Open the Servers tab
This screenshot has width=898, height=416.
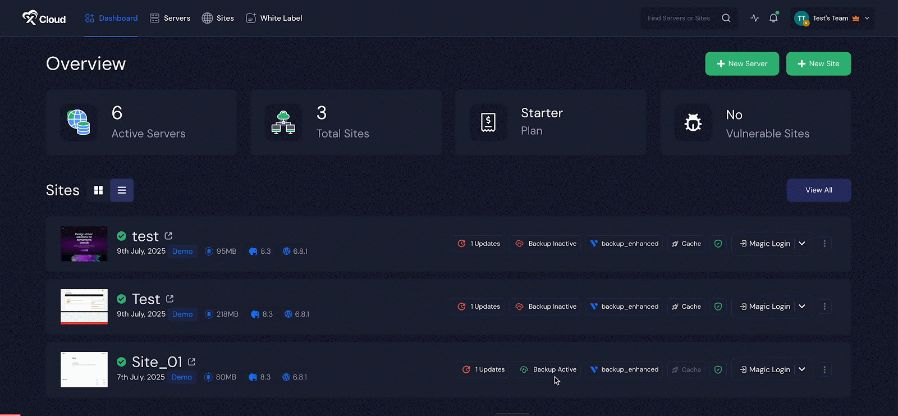coord(170,18)
